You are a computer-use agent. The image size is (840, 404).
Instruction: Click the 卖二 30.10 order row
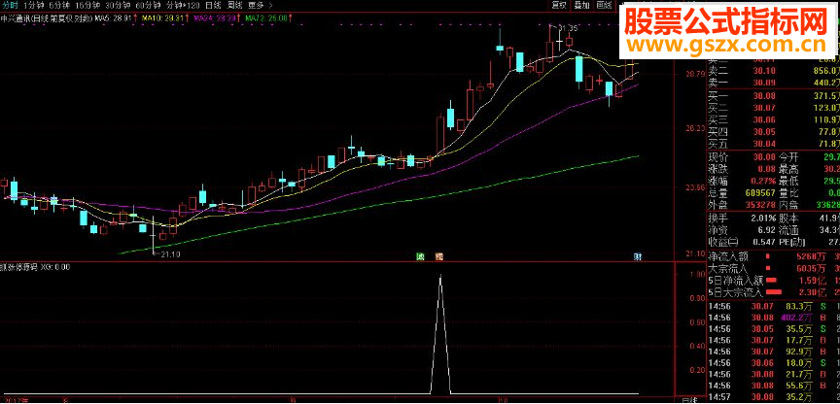point(774,71)
